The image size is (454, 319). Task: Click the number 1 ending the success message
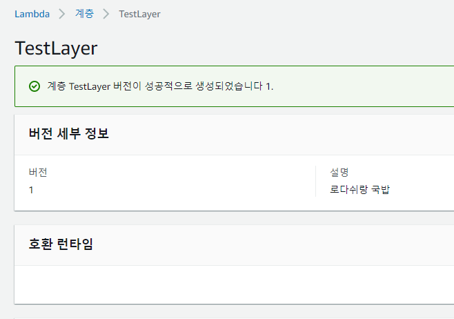268,86
